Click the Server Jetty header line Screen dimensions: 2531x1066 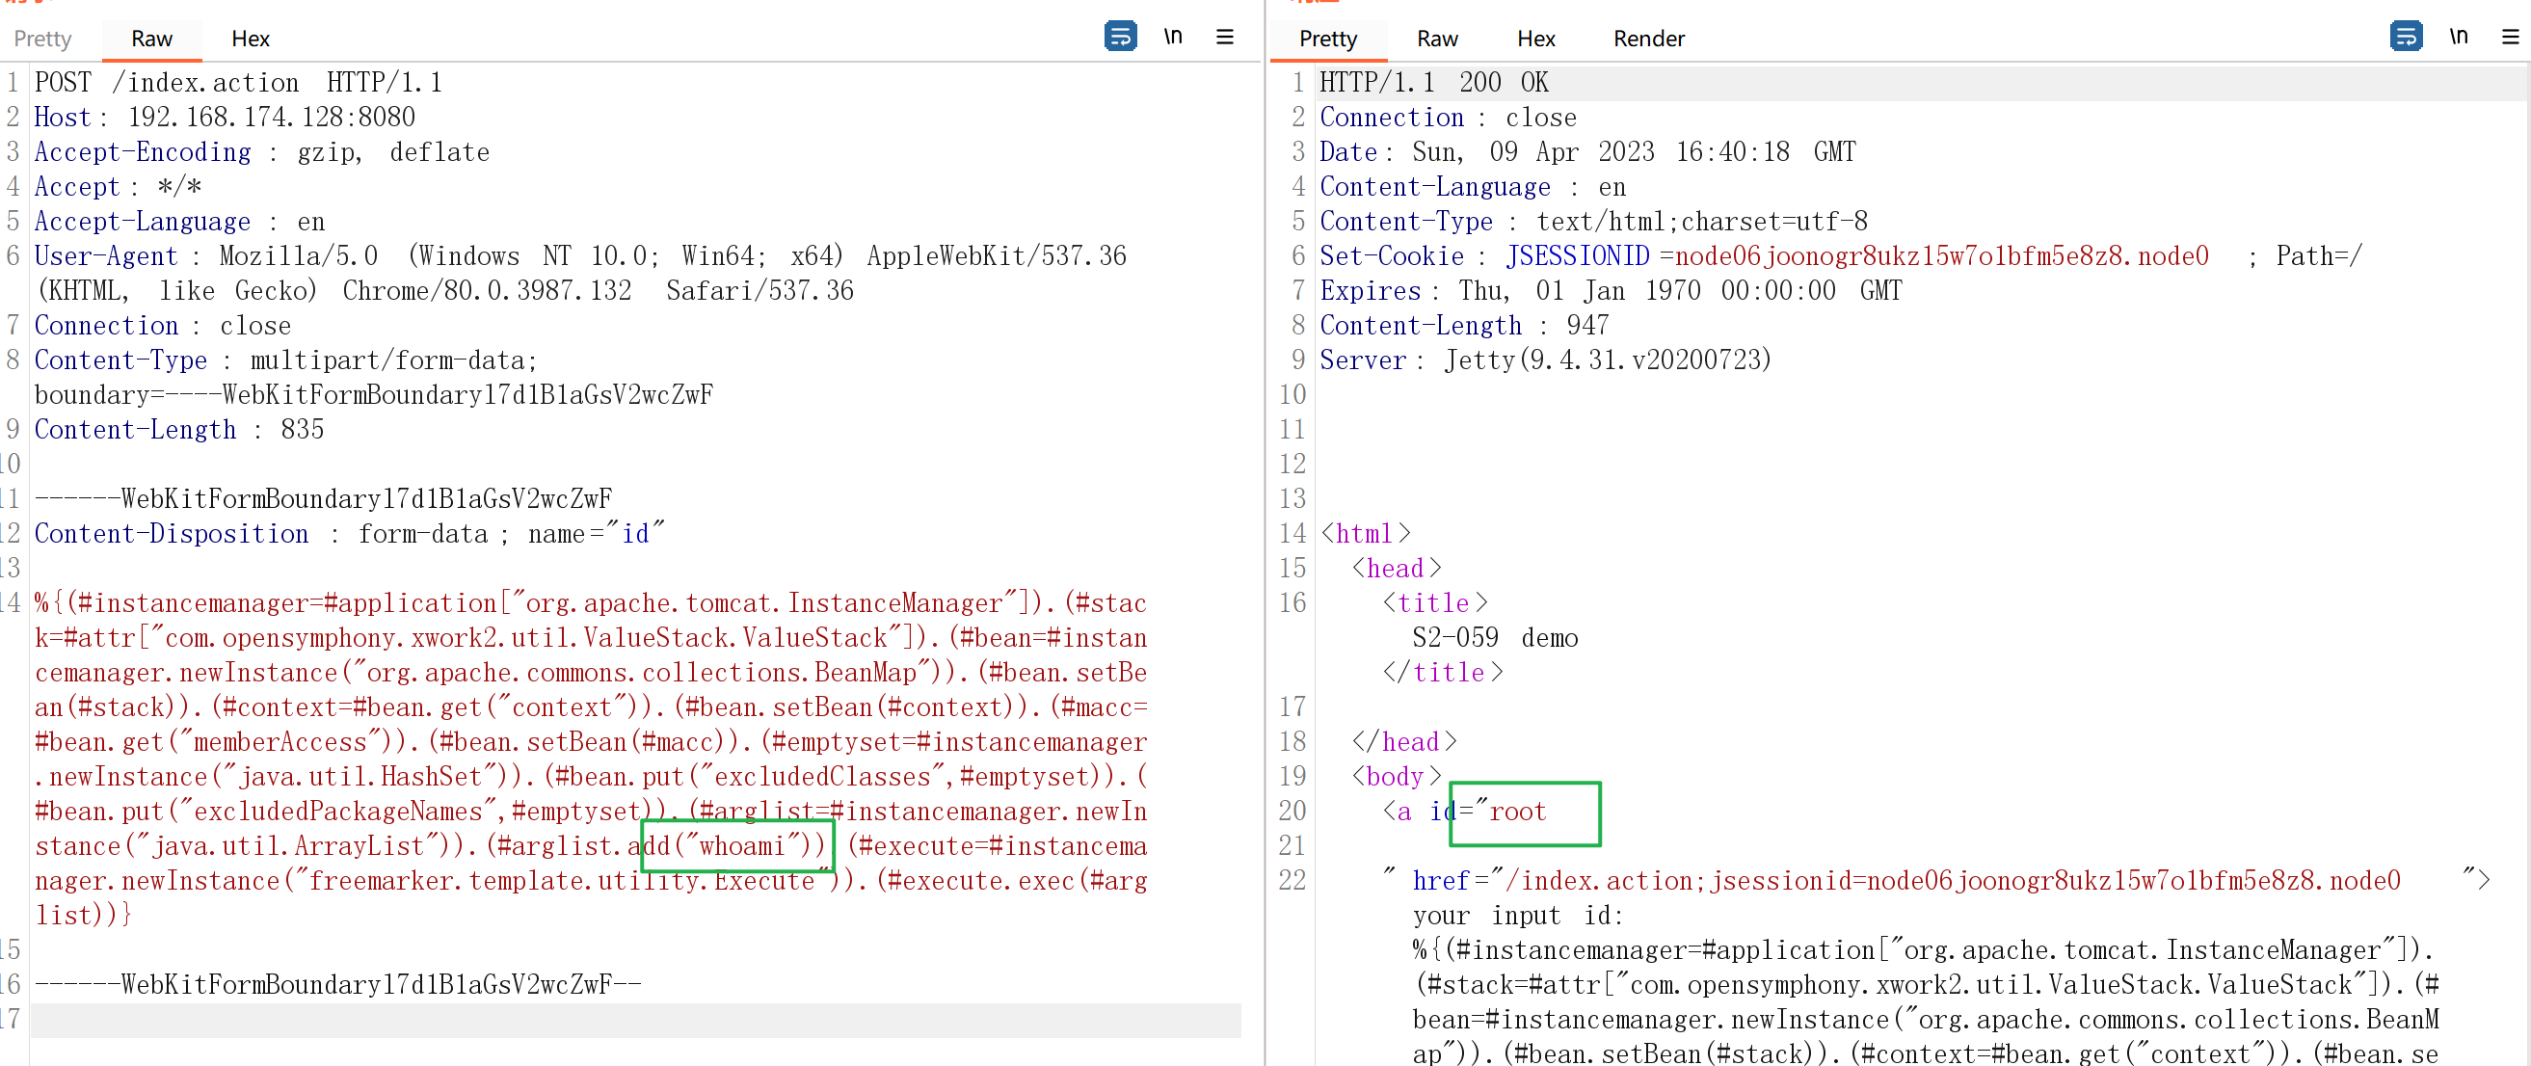coord(1546,360)
